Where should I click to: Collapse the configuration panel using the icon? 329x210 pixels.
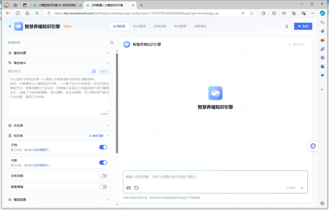tap(111, 42)
